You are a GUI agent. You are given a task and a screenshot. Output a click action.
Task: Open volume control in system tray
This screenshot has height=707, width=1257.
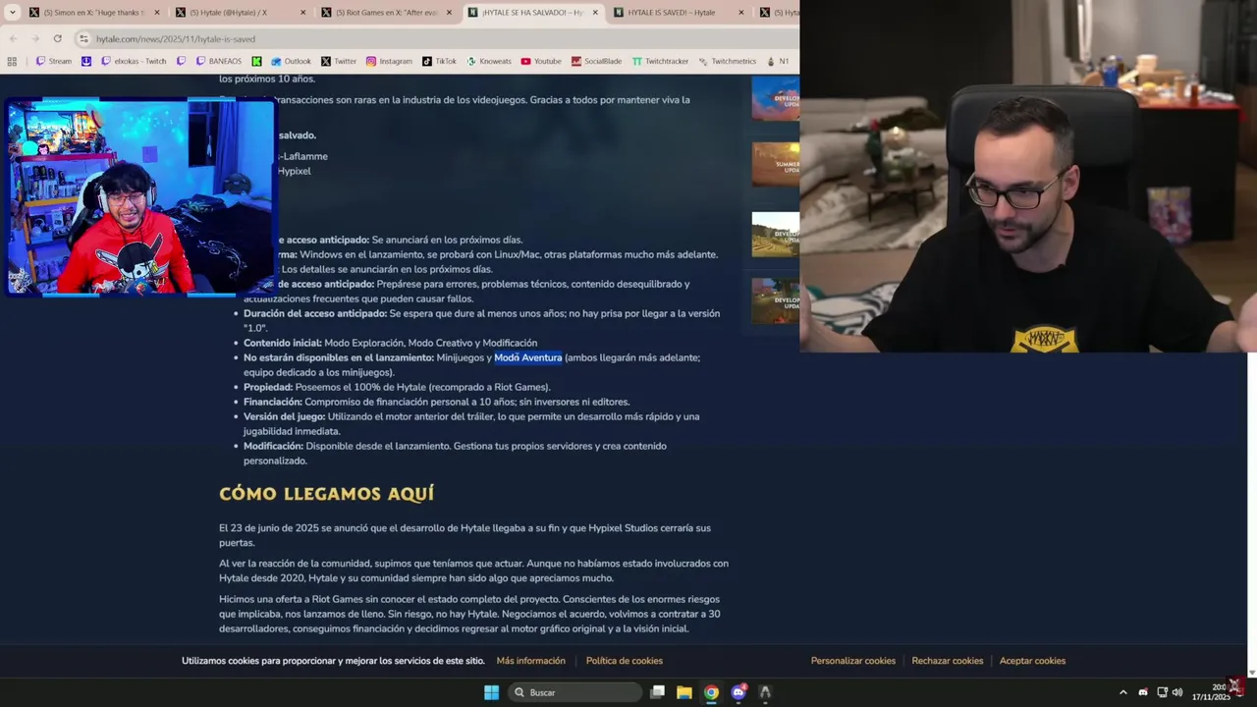click(x=1177, y=692)
